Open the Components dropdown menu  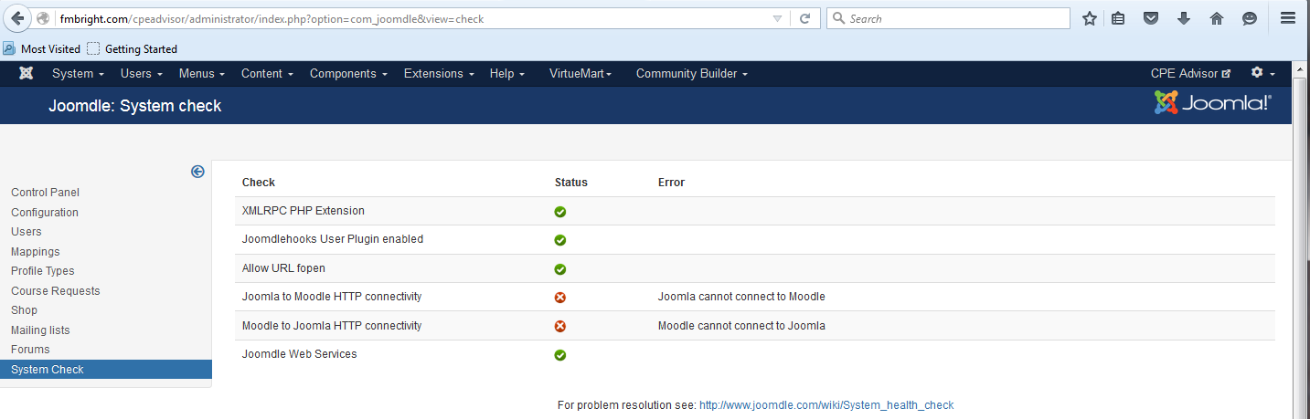pos(348,74)
